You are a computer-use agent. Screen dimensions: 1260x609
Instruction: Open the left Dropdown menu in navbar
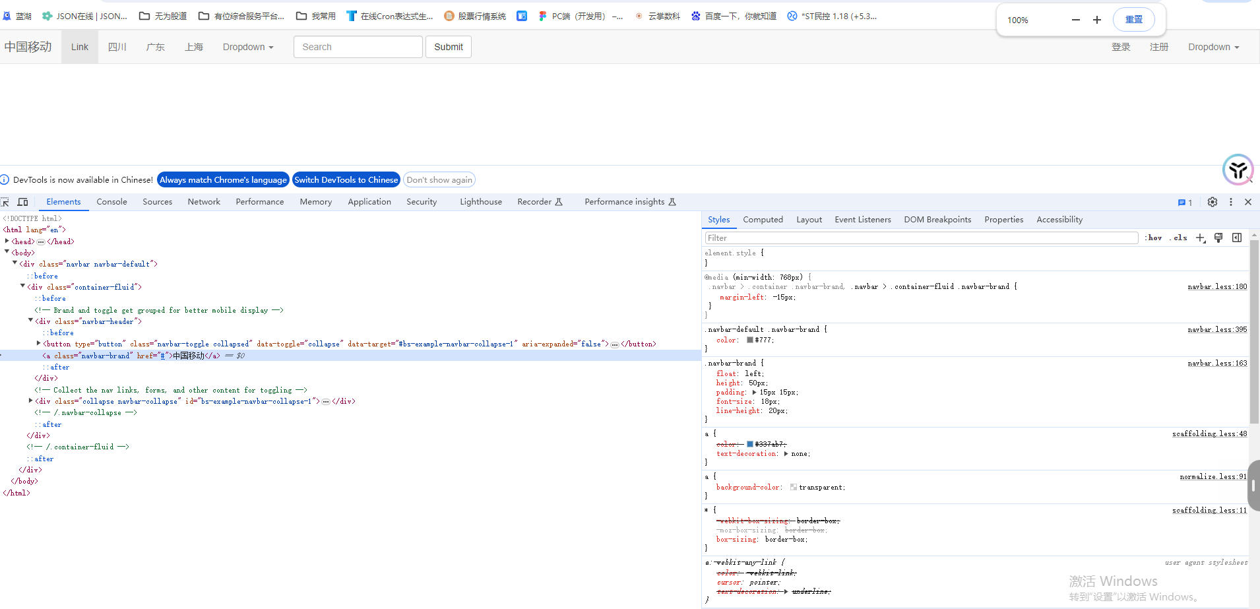coord(248,47)
